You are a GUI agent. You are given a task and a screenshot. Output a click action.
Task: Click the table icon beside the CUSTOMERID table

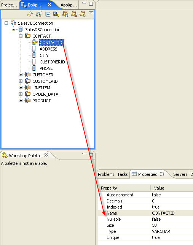pos(28,81)
